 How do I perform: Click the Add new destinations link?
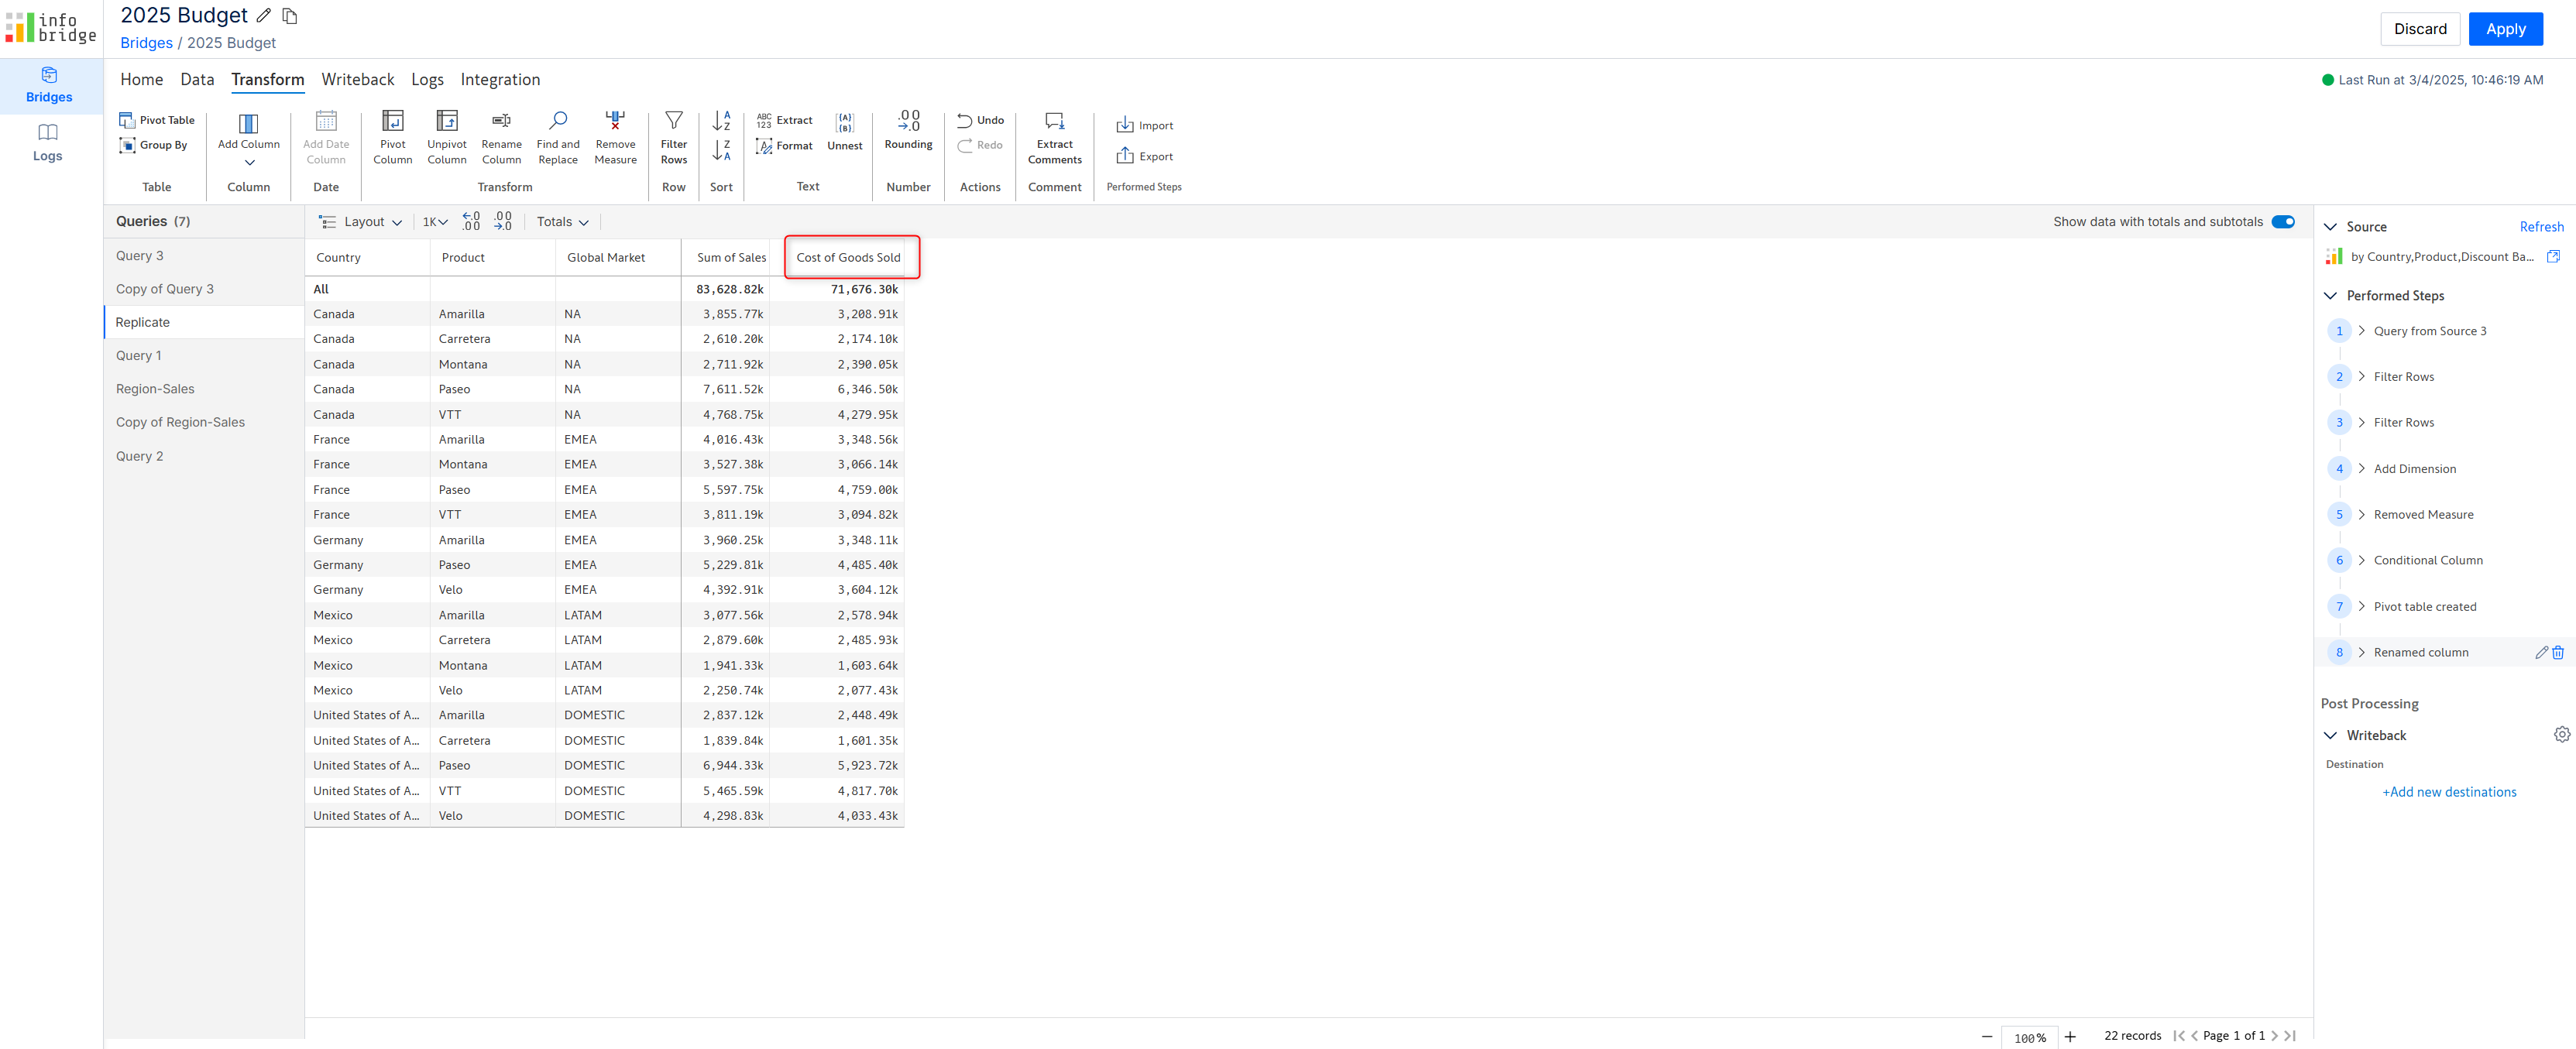[x=2448, y=792]
